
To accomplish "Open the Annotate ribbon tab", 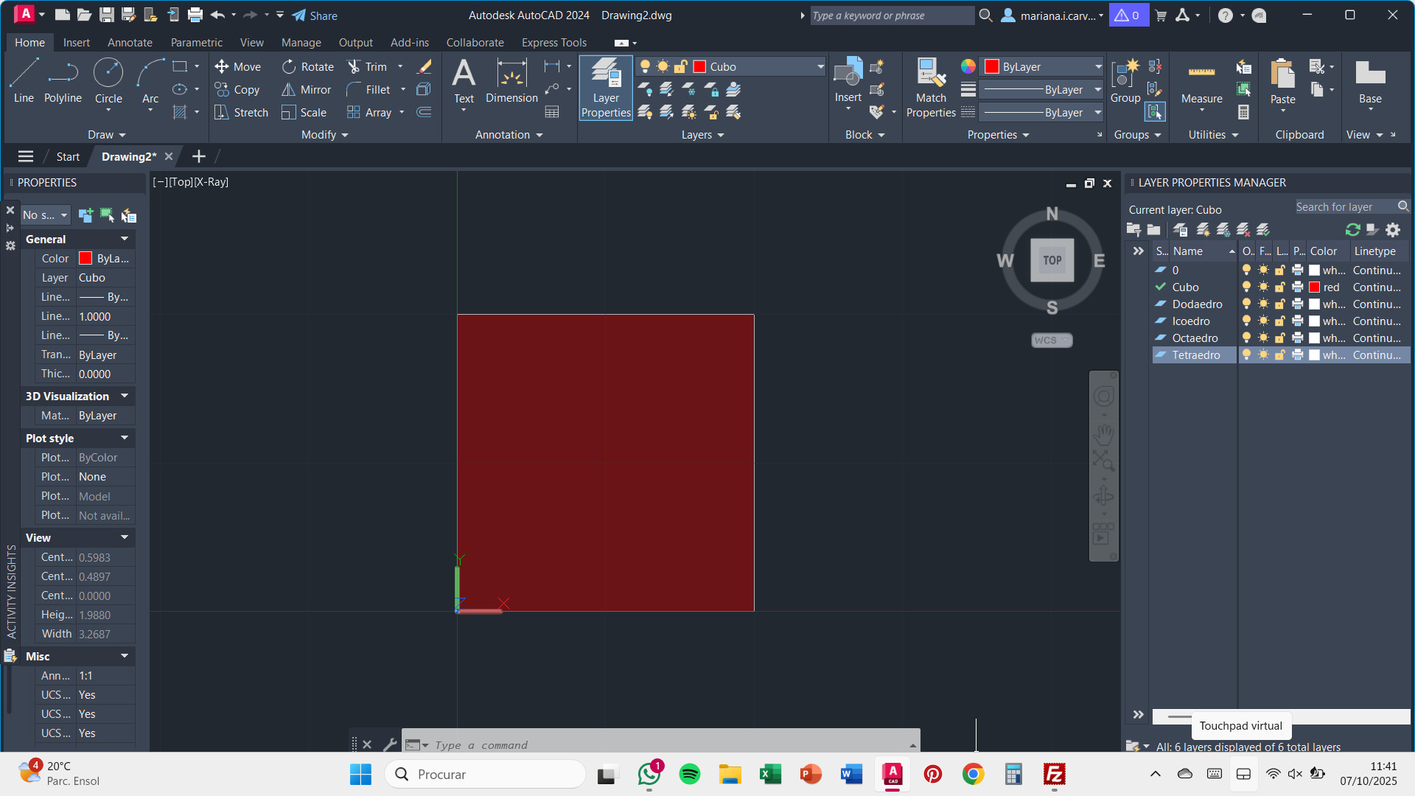I will coord(130,43).
